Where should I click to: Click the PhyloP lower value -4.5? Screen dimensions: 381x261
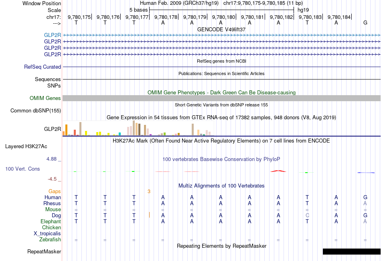(52, 179)
